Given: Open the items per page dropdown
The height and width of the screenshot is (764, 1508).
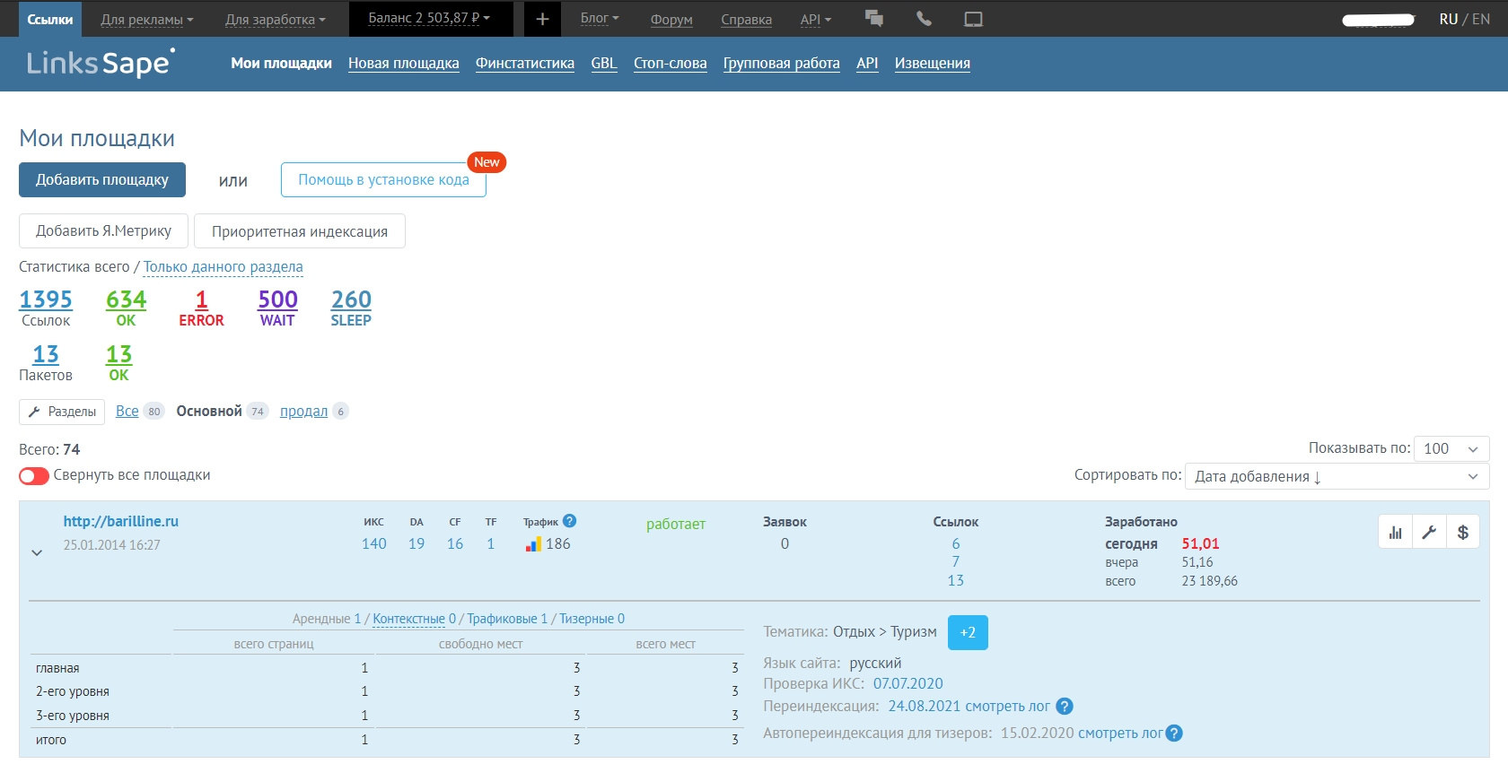Looking at the screenshot, I should pos(1451,448).
